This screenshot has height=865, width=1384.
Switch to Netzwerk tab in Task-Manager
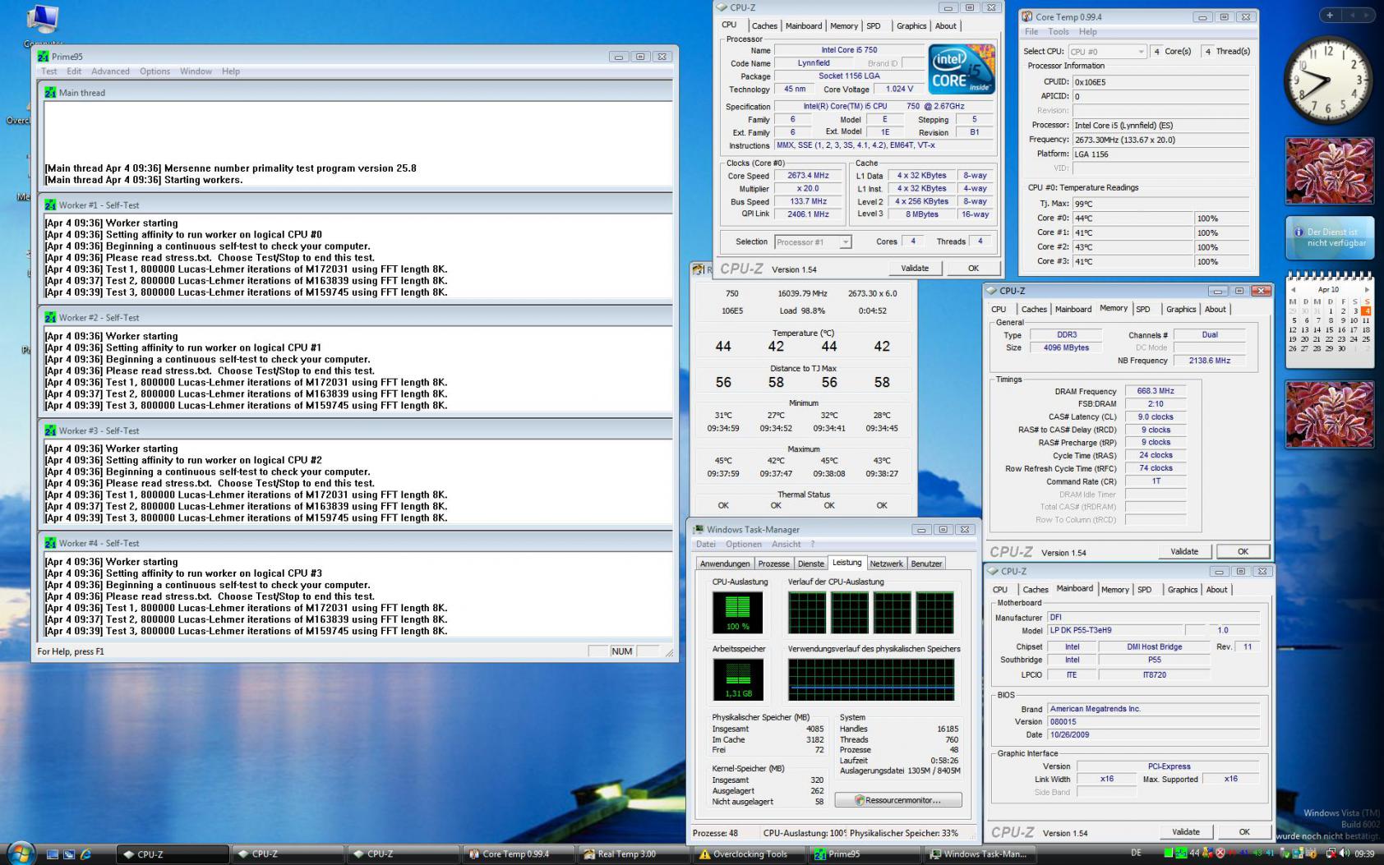point(886,564)
